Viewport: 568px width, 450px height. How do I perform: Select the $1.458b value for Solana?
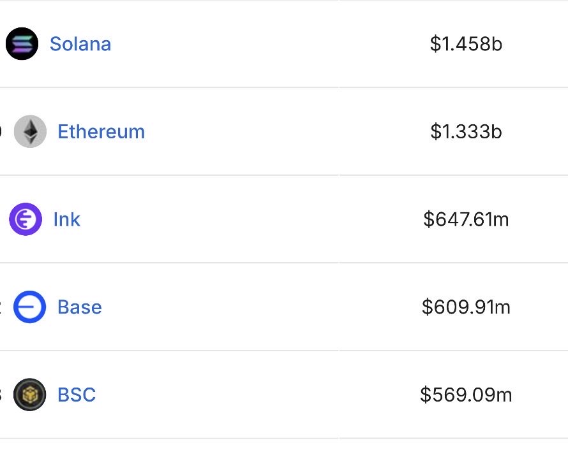(x=466, y=45)
